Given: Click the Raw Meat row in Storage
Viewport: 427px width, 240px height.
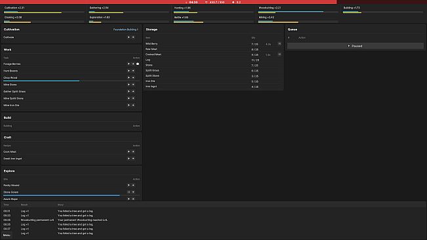Looking at the screenshot, I should click(214, 49).
